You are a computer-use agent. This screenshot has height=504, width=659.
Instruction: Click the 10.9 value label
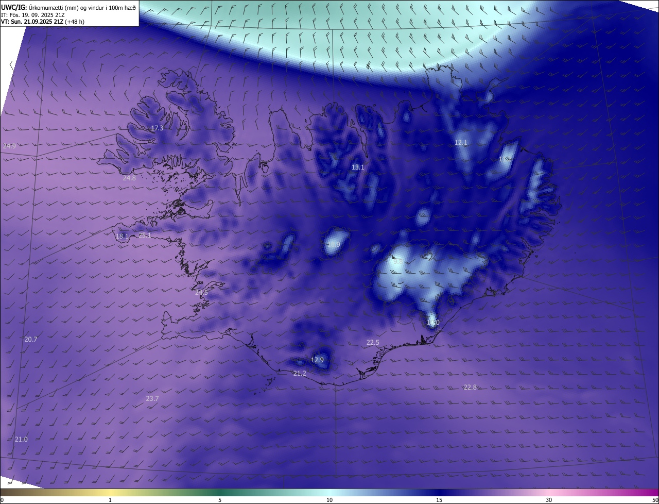(x=334, y=244)
